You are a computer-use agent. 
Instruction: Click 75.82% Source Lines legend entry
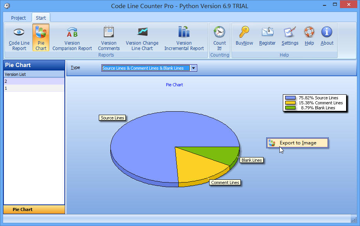coord(318,98)
